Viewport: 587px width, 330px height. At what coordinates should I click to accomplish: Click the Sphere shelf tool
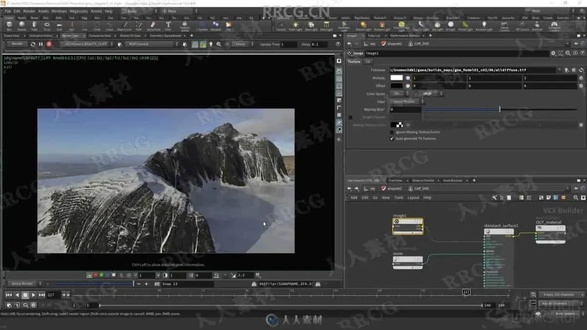click(22, 25)
